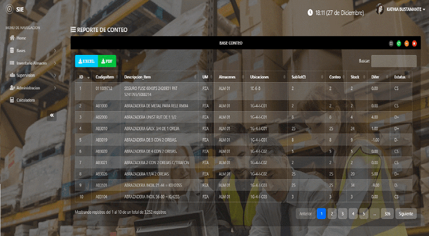This screenshot has height=236, width=429.
Task: Go to the Anterior page
Action: pyautogui.click(x=305, y=214)
